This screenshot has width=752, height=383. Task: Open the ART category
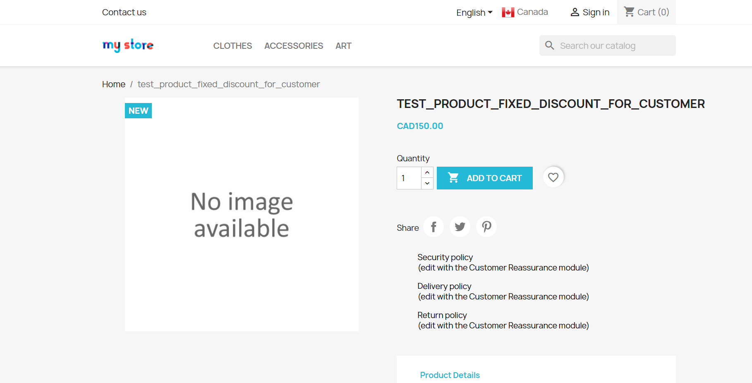pyautogui.click(x=343, y=45)
